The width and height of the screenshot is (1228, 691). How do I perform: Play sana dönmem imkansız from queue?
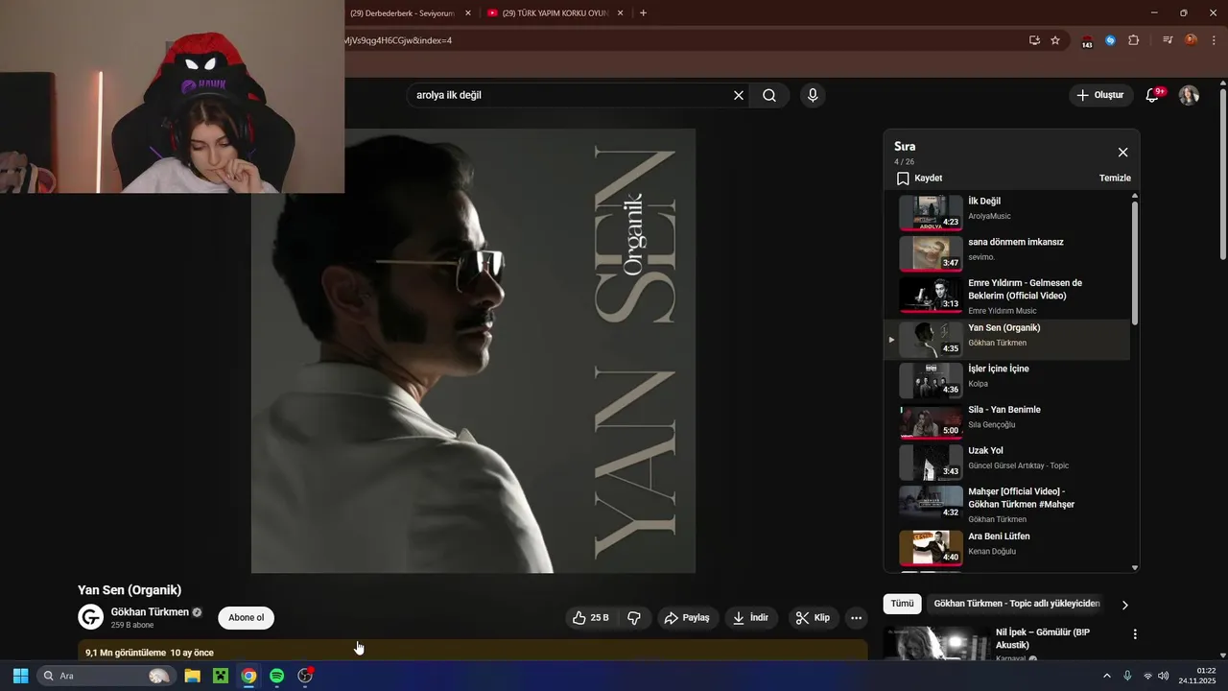tap(1006, 253)
